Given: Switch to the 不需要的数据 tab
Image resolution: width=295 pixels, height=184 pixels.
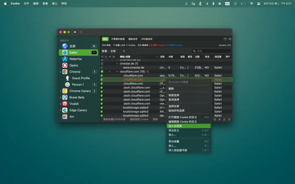Looking at the screenshot, I should pyautogui.click(x=118, y=39).
